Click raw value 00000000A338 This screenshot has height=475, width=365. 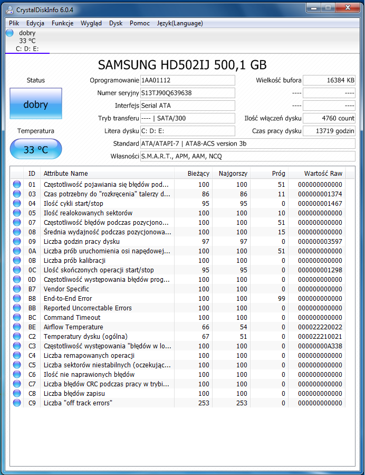(320, 346)
